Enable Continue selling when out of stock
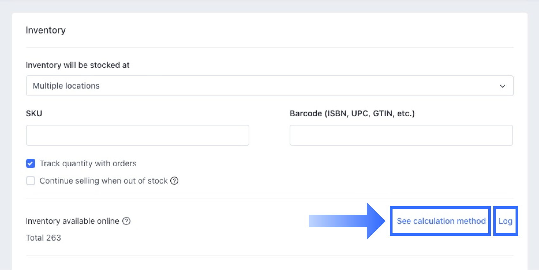The image size is (539, 270). click(x=31, y=181)
